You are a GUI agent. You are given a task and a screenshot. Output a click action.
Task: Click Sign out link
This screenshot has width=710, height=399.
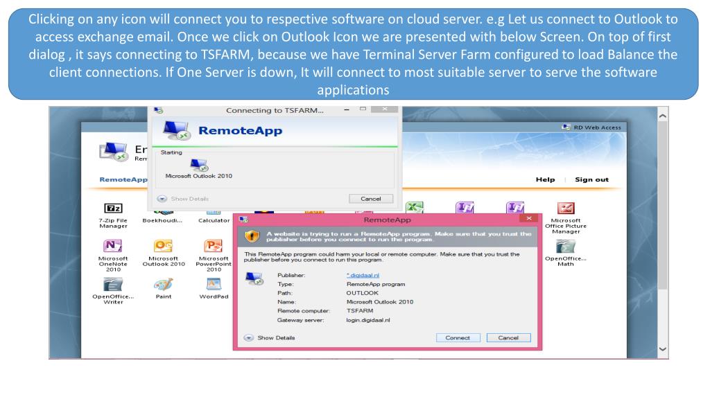(x=592, y=179)
